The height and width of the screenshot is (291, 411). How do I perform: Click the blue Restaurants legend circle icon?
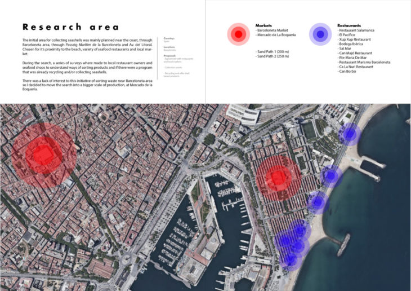[x=320, y=34]
